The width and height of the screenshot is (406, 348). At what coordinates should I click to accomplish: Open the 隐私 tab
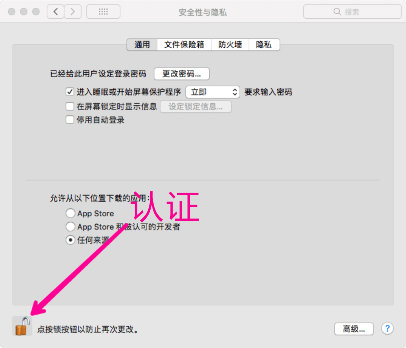pos(264,45)
